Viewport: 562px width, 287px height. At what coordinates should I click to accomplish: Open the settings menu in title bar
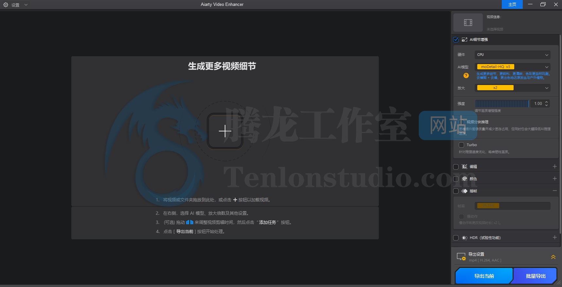[16, 5]
